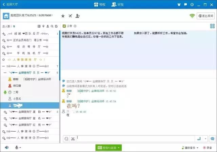This screenshot has height=152, width=217.
Task: Click 播放音乐 play music
Action: [188, 148]
